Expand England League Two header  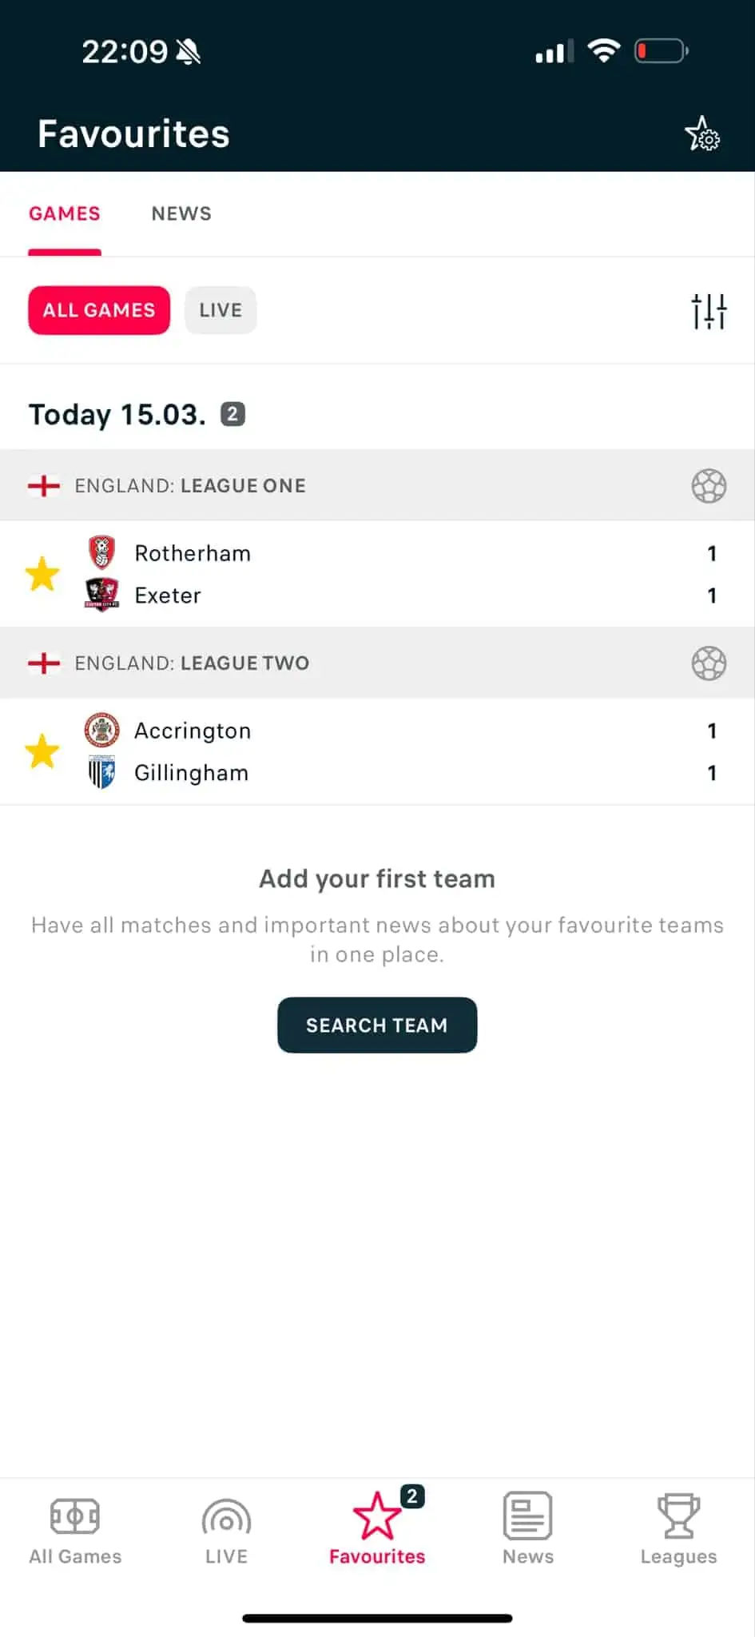(x=192, y=663)
